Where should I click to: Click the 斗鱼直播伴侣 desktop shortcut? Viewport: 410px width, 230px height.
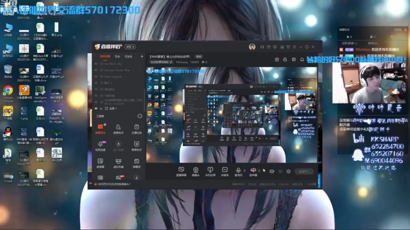[24, 92]
